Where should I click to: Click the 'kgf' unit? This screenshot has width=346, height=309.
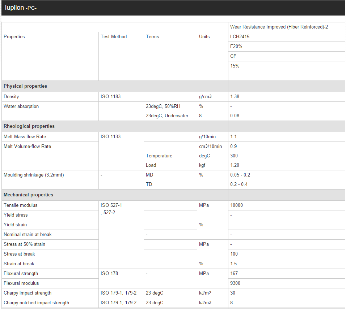pyautogui.click(x=202, y=165)
